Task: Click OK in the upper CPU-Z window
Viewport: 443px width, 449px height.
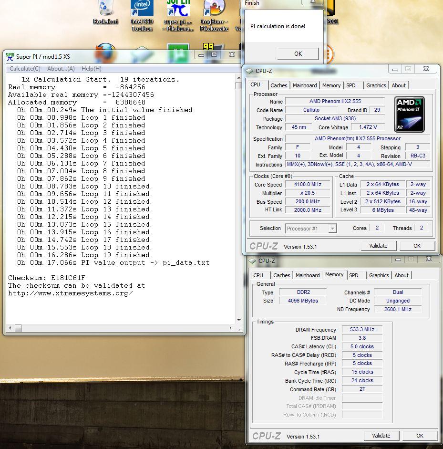Action: click(417, 246)
